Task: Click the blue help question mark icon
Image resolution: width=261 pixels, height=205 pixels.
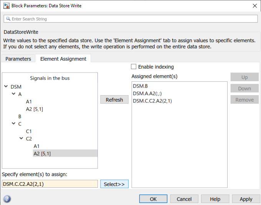Action: (x=7, y=199)
